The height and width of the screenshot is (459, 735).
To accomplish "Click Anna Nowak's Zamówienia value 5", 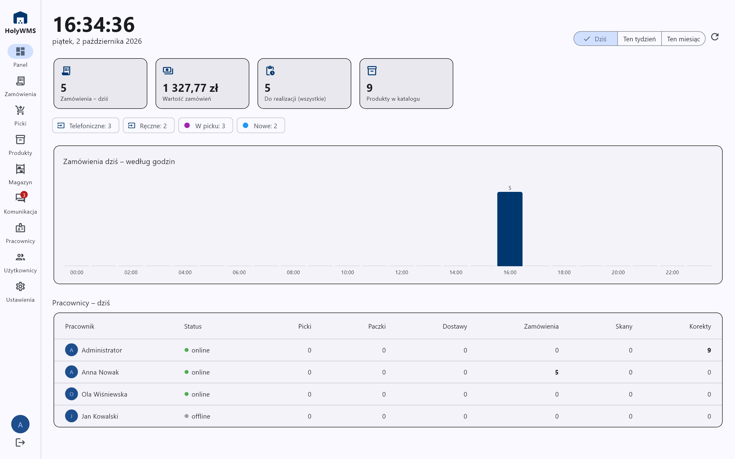I will click(556, 372).
